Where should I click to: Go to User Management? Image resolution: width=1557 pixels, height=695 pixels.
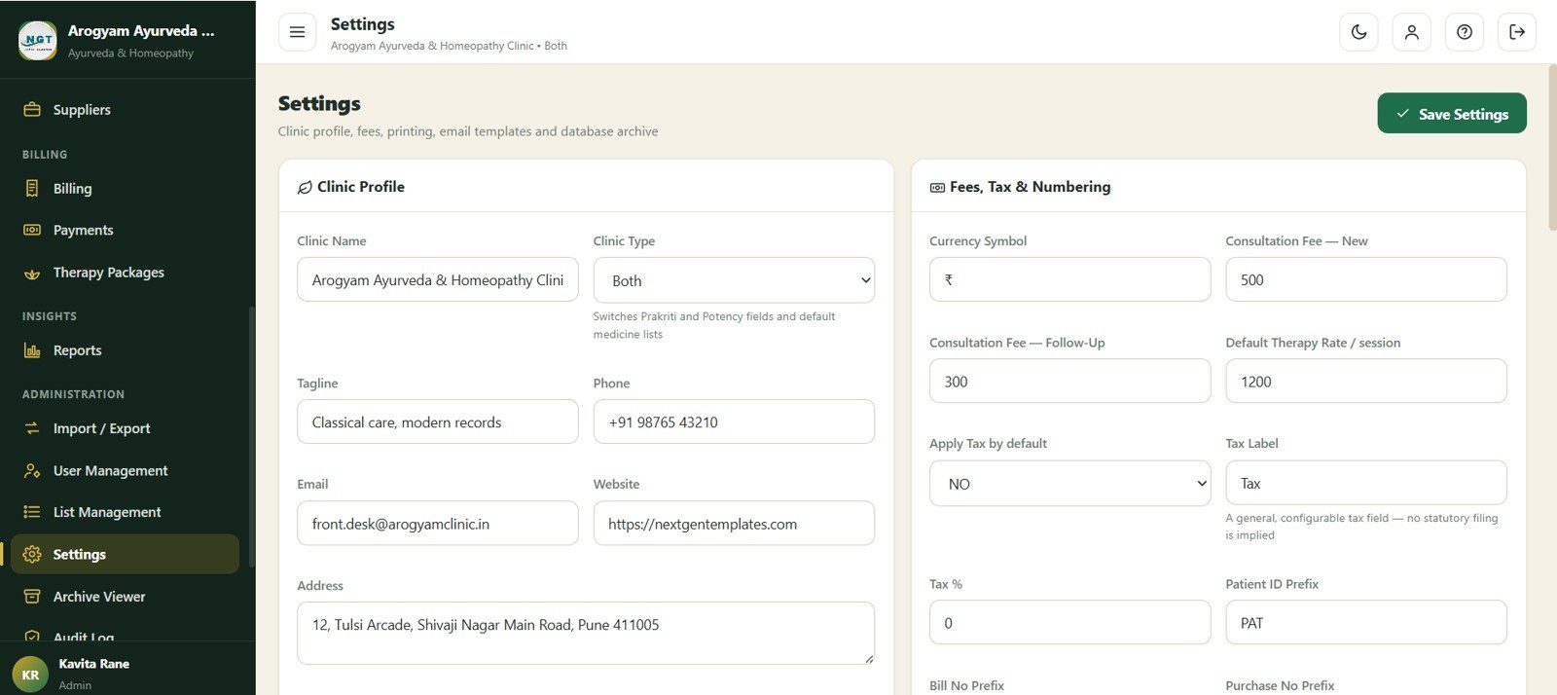coord(126,470)
